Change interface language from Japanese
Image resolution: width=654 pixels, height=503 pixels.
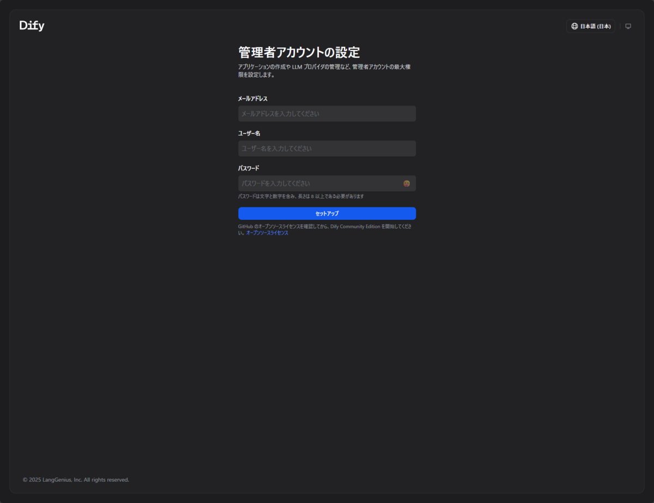[591, 26]
